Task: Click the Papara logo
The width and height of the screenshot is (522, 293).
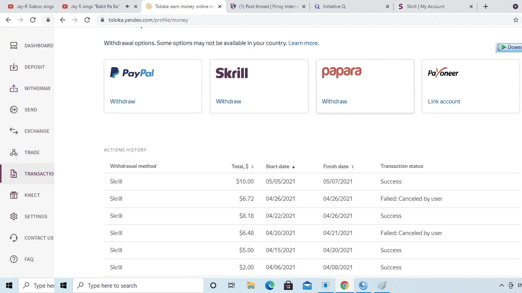Action: click(x=342, y=72)
